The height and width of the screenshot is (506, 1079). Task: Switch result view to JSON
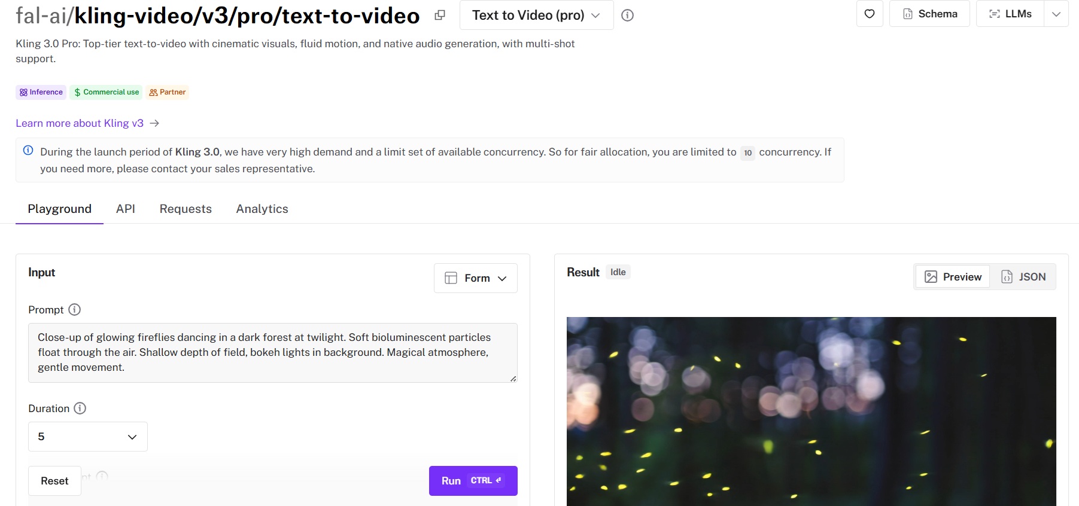pos(1023,277)
